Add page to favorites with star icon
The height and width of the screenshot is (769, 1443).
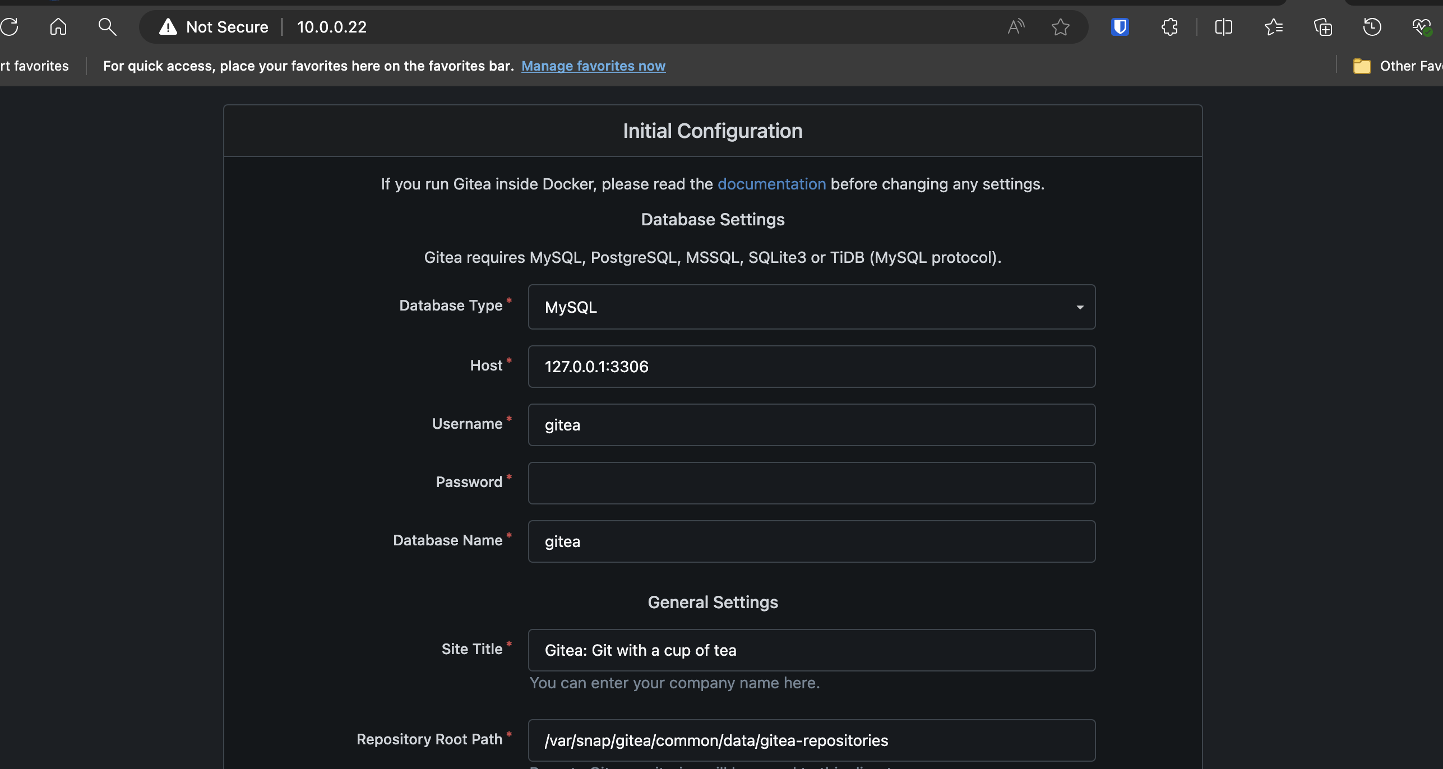pyautogui.click(x=1060, y=26)
